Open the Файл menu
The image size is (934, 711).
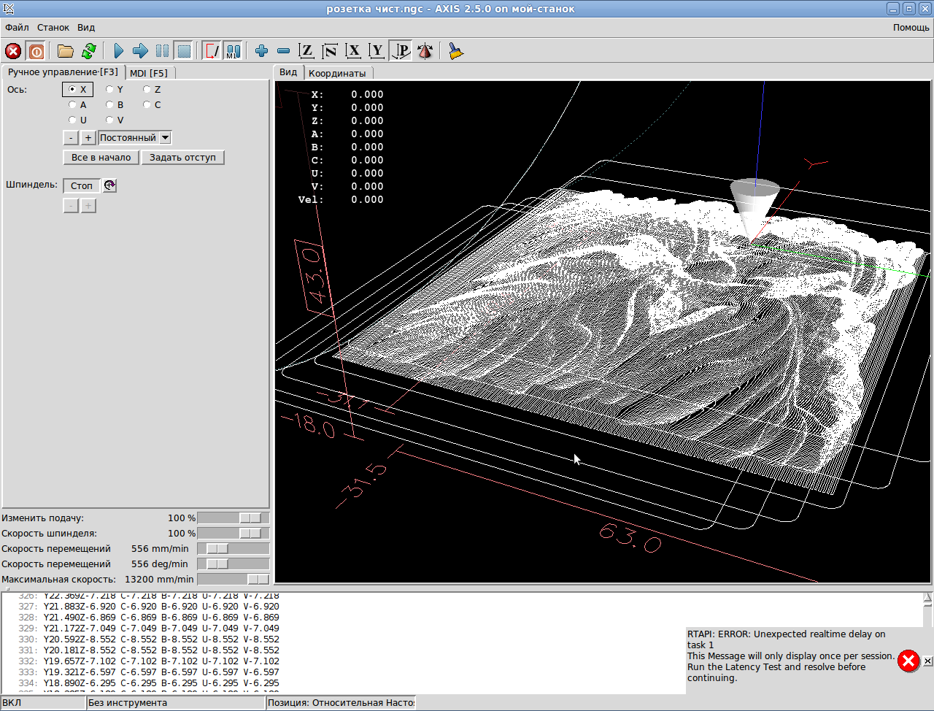point(17,28)
